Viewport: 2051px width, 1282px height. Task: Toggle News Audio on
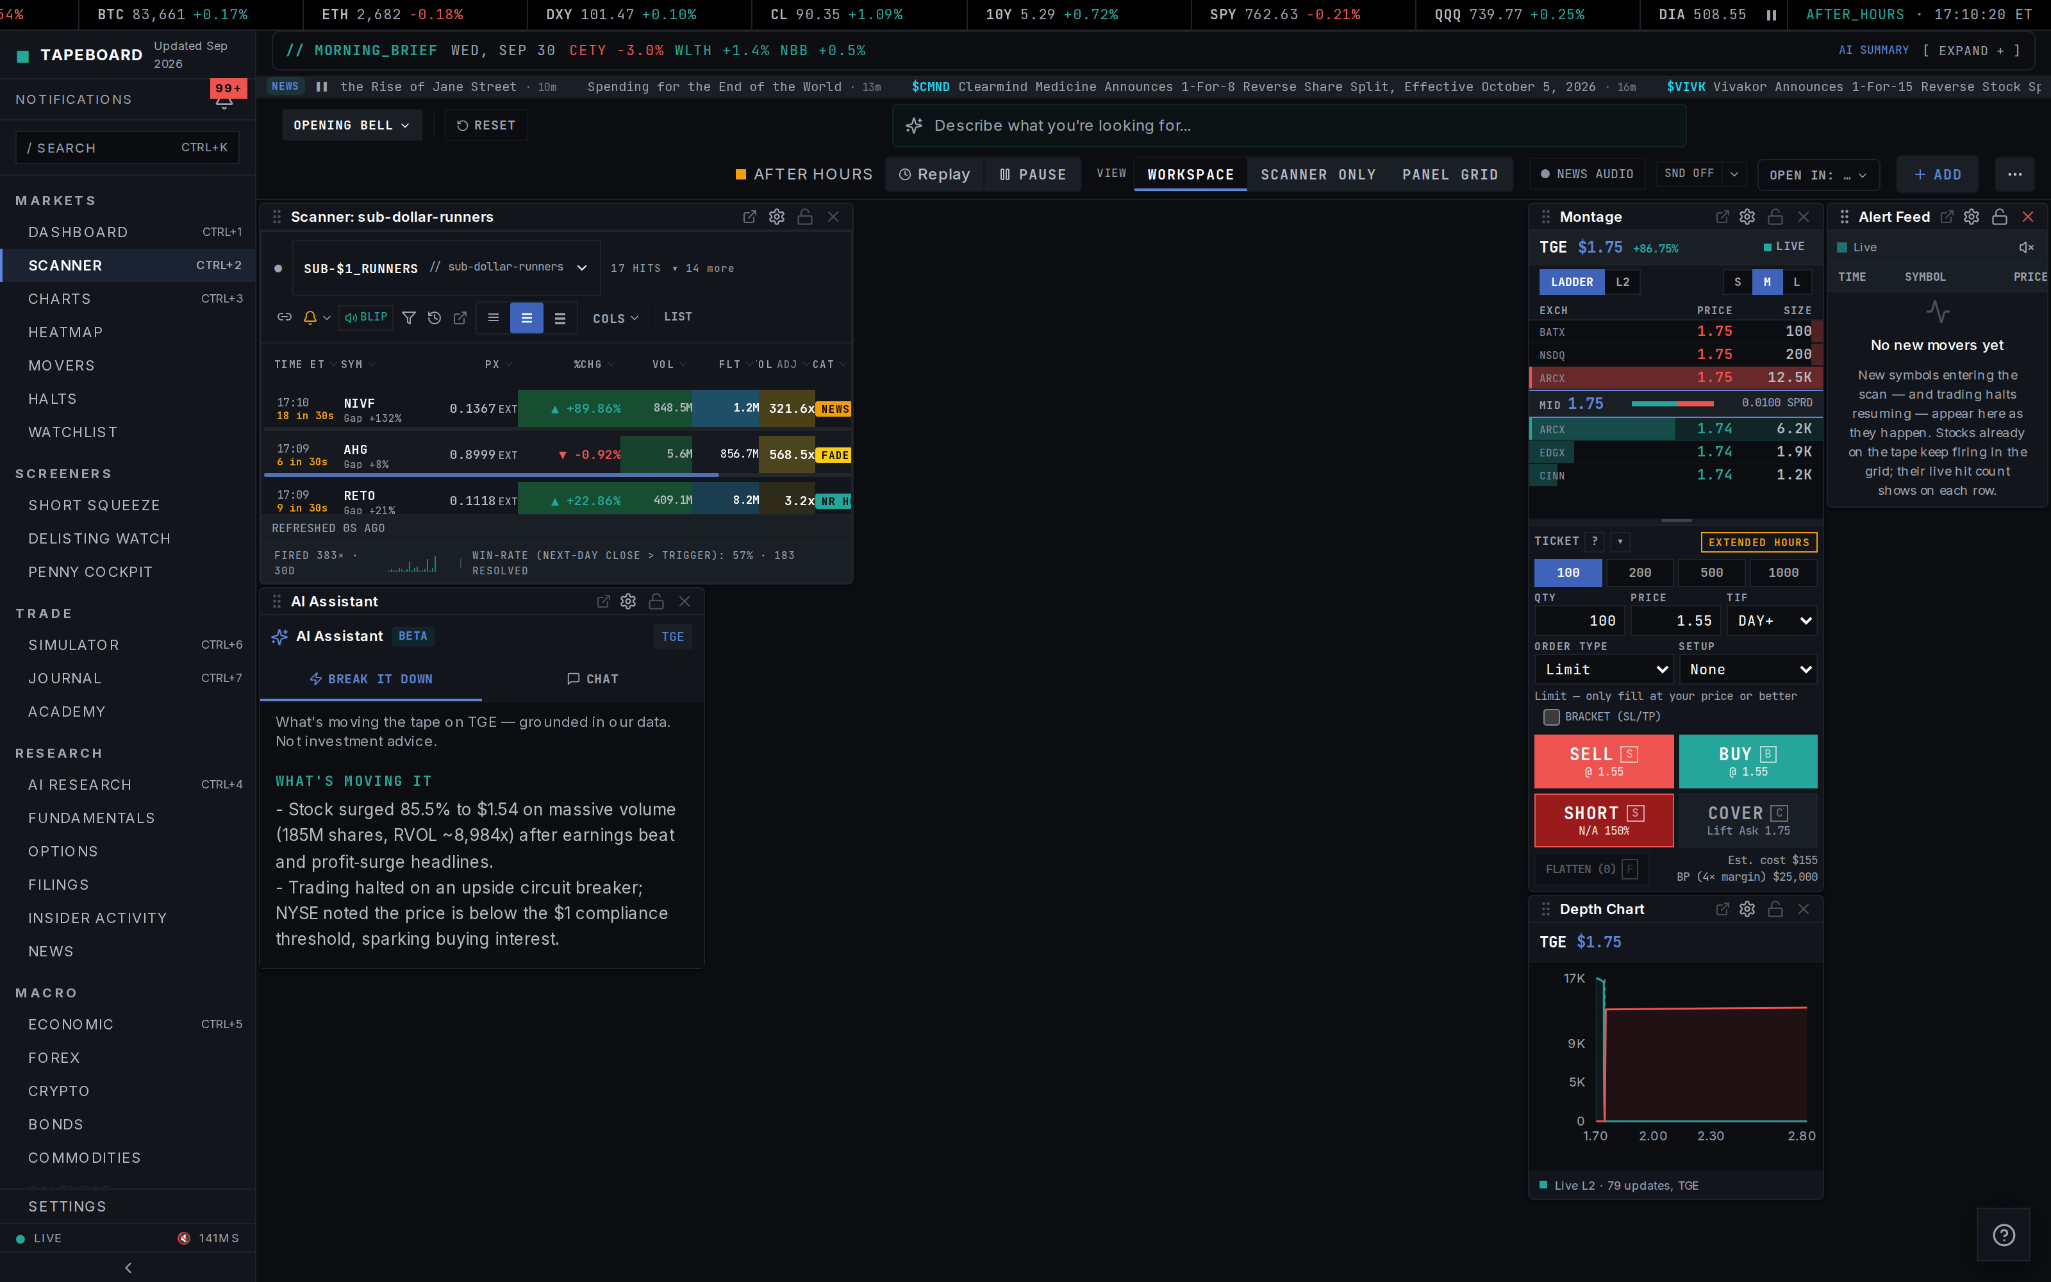[x=1586, y=174]
